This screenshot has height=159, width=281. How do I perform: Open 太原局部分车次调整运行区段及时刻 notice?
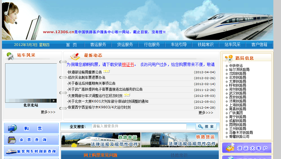pos(95,96)
